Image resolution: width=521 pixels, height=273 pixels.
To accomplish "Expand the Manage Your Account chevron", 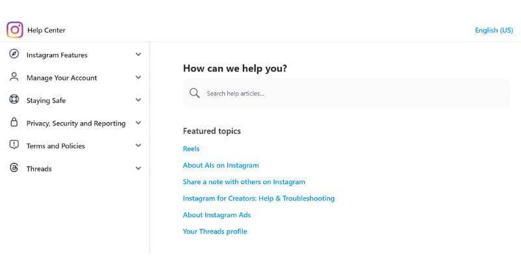I will point(138,77).
